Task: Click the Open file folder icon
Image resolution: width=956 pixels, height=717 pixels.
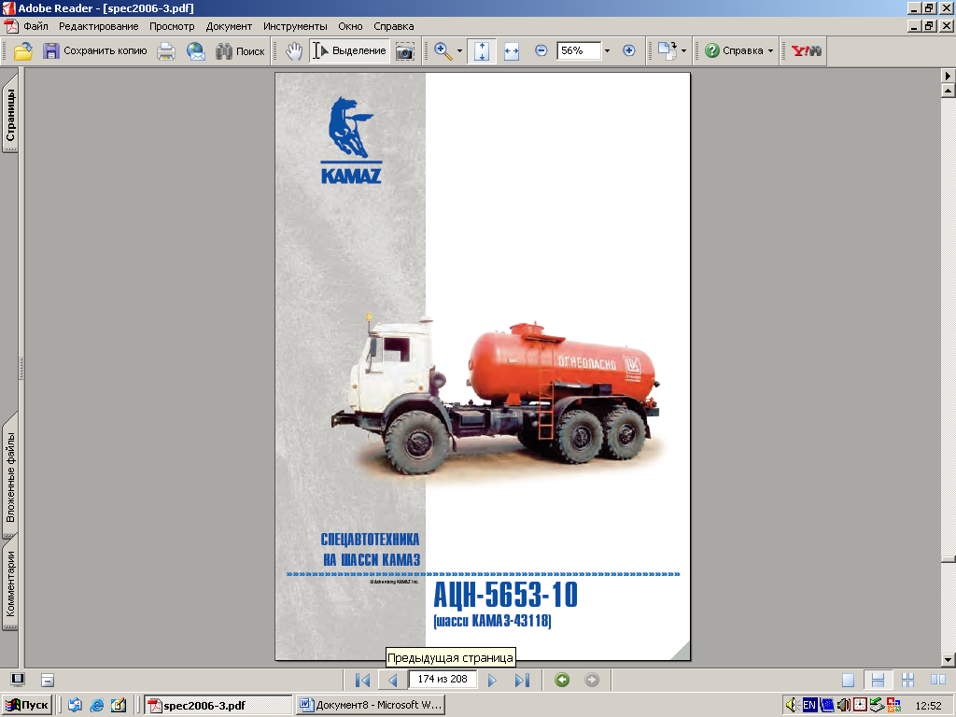Action: [x=23, y=51]
